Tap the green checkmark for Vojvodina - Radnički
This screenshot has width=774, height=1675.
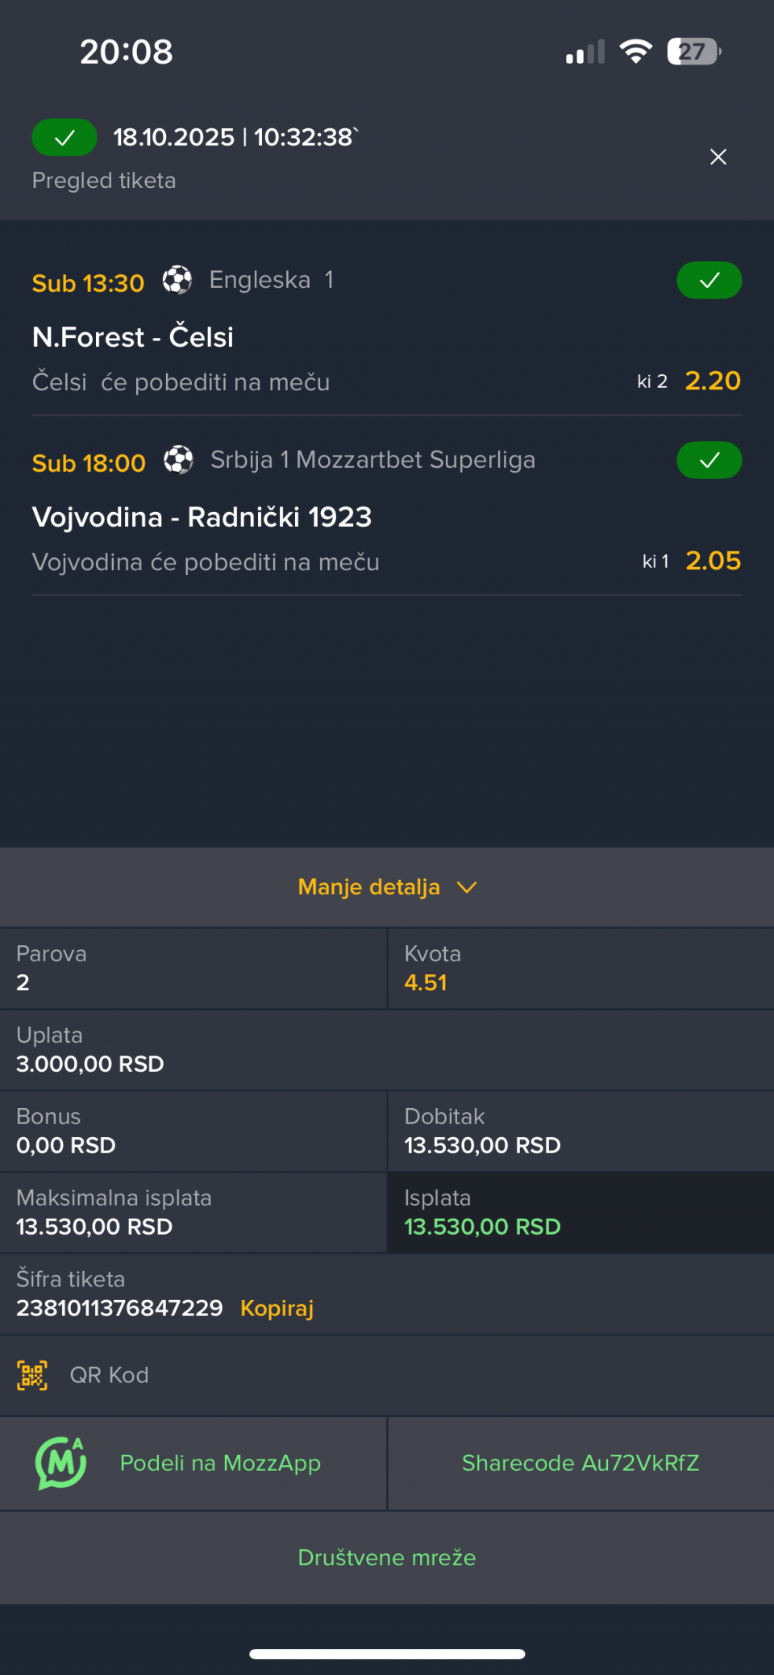tap(709, 460)
